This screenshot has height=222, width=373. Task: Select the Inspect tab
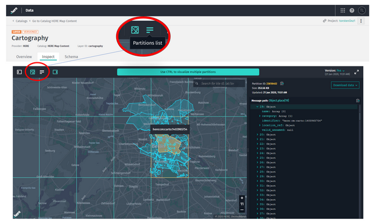coord(48,57)
